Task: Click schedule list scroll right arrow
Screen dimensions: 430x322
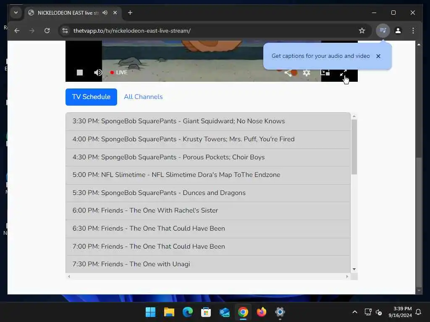Action: pyautogui.click(x=347, y=277)
